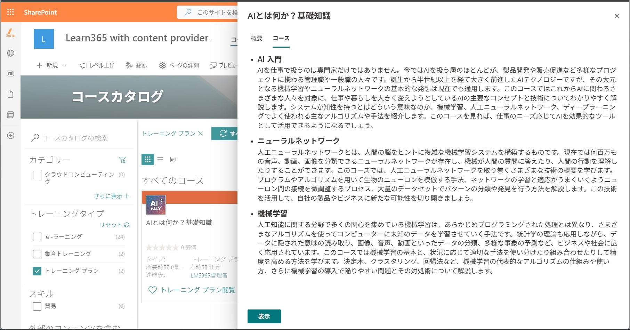Click the 機械学習 course heading

(x=272, y=214)
